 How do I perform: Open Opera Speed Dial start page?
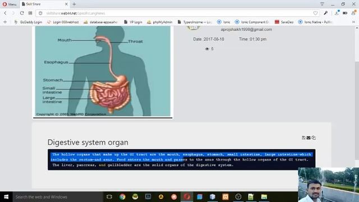click(30, 13)
